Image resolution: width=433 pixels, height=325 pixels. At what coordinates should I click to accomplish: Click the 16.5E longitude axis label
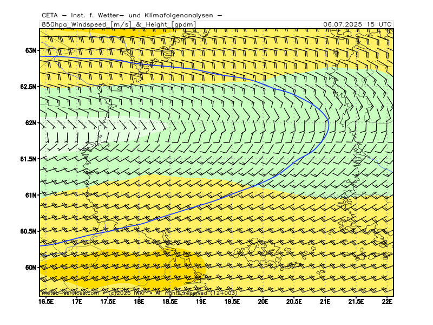pyautogui.click(x=46, y=302)
